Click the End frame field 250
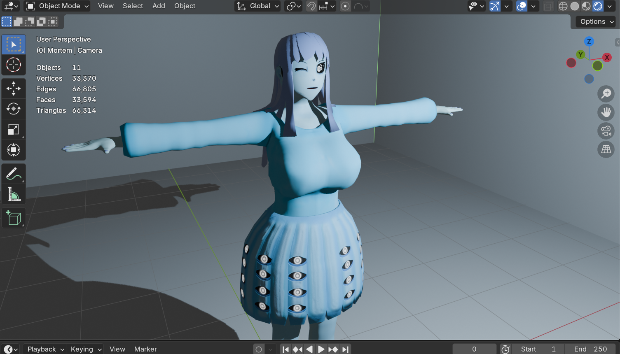The image size is (620, 354). pos(590,349)
